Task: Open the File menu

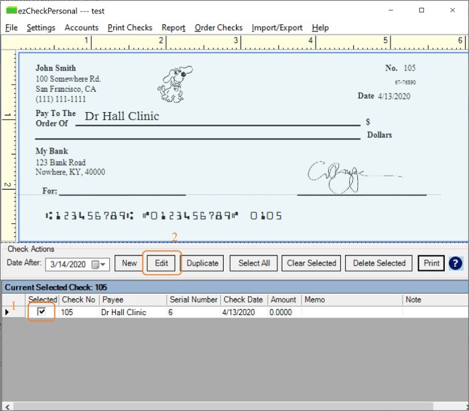Action: tap(11, 27)
